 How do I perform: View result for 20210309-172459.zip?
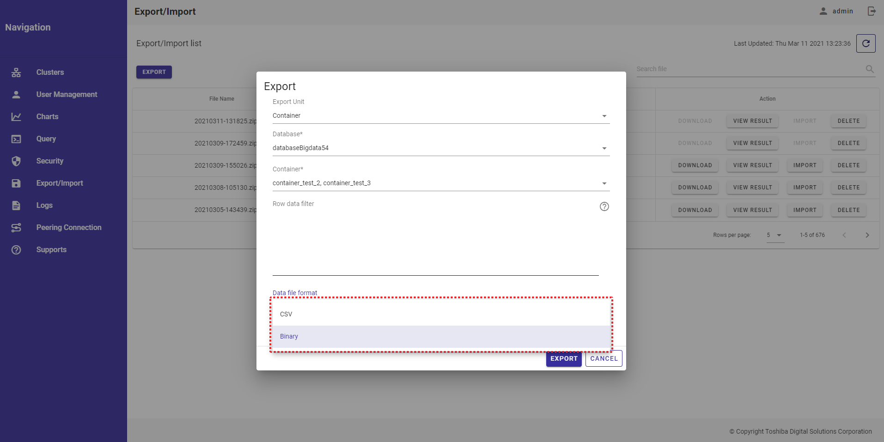[x=752, y=143]
